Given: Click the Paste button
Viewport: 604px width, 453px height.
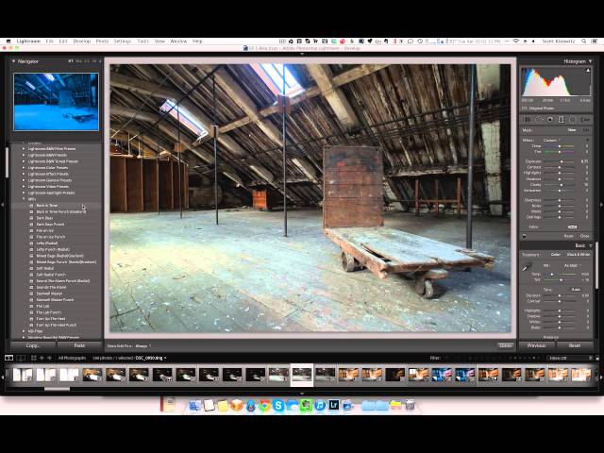Looking at the screenshot, I should pyautogui.click(x=79, y=345).
